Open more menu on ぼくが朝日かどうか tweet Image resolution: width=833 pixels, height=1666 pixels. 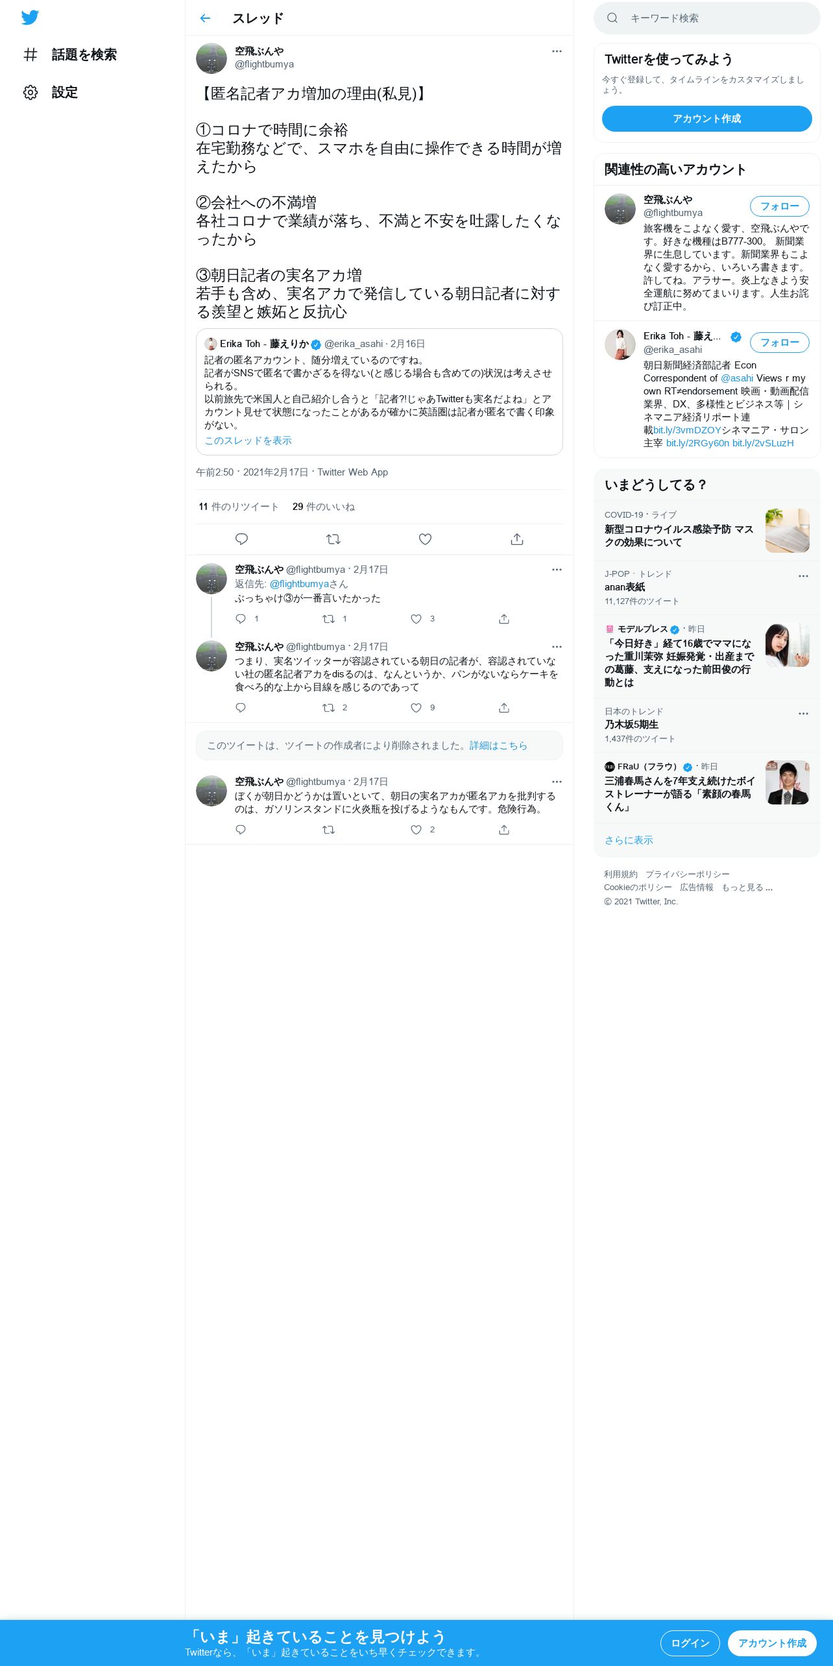(557, 782)
